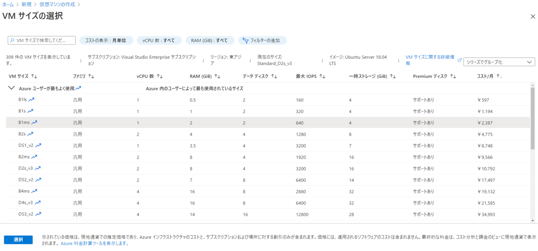Sort by the ファミリ column arrows

91,77
